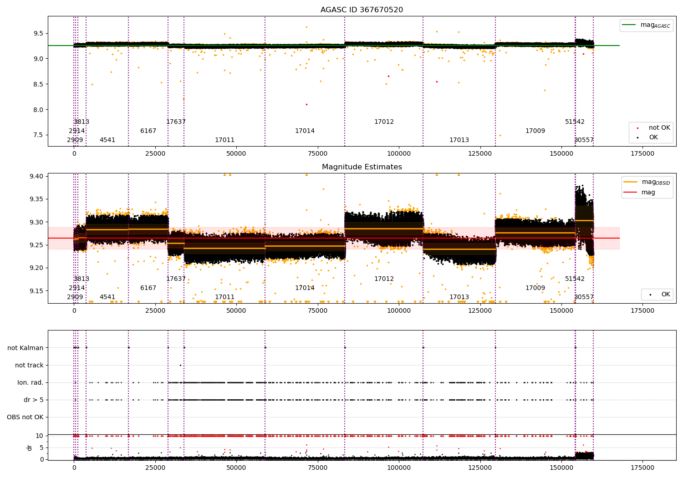683x478 pixels.
Task: Click the green mag AGASC legend line sample
Action: (630, 25)
